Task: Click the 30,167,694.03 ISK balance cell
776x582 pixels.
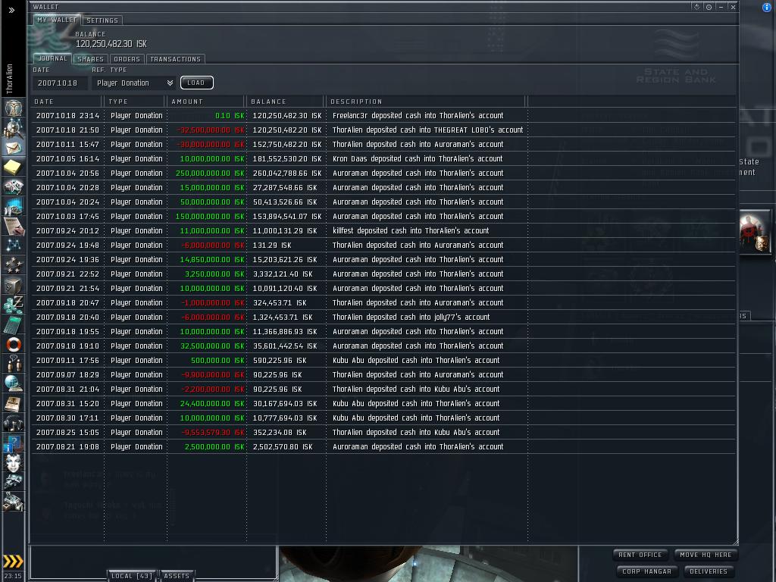Action: 285,404
